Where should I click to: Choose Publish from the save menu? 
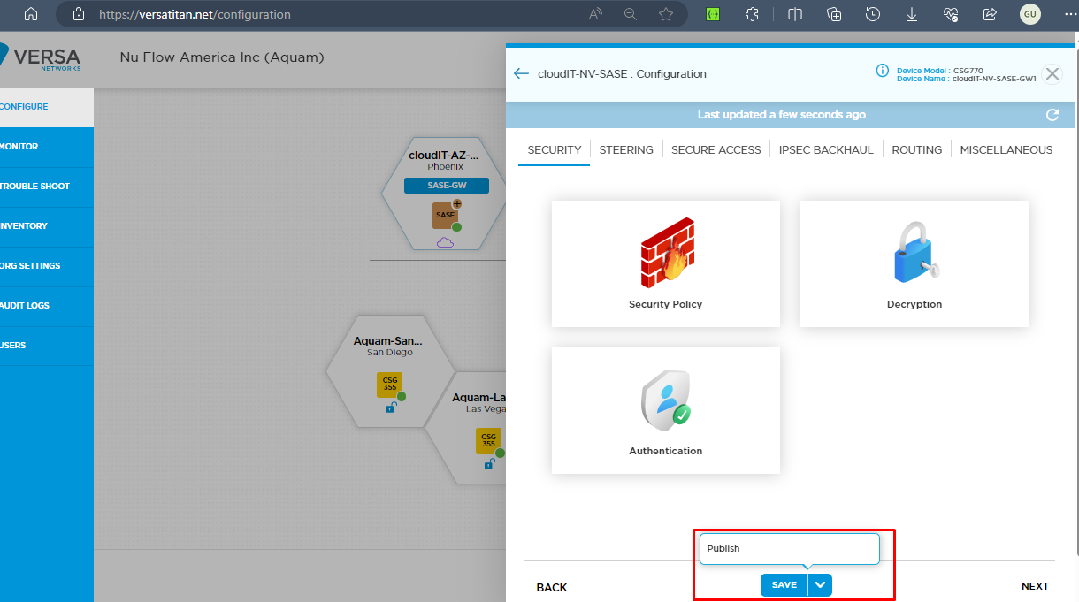(789, 549)
